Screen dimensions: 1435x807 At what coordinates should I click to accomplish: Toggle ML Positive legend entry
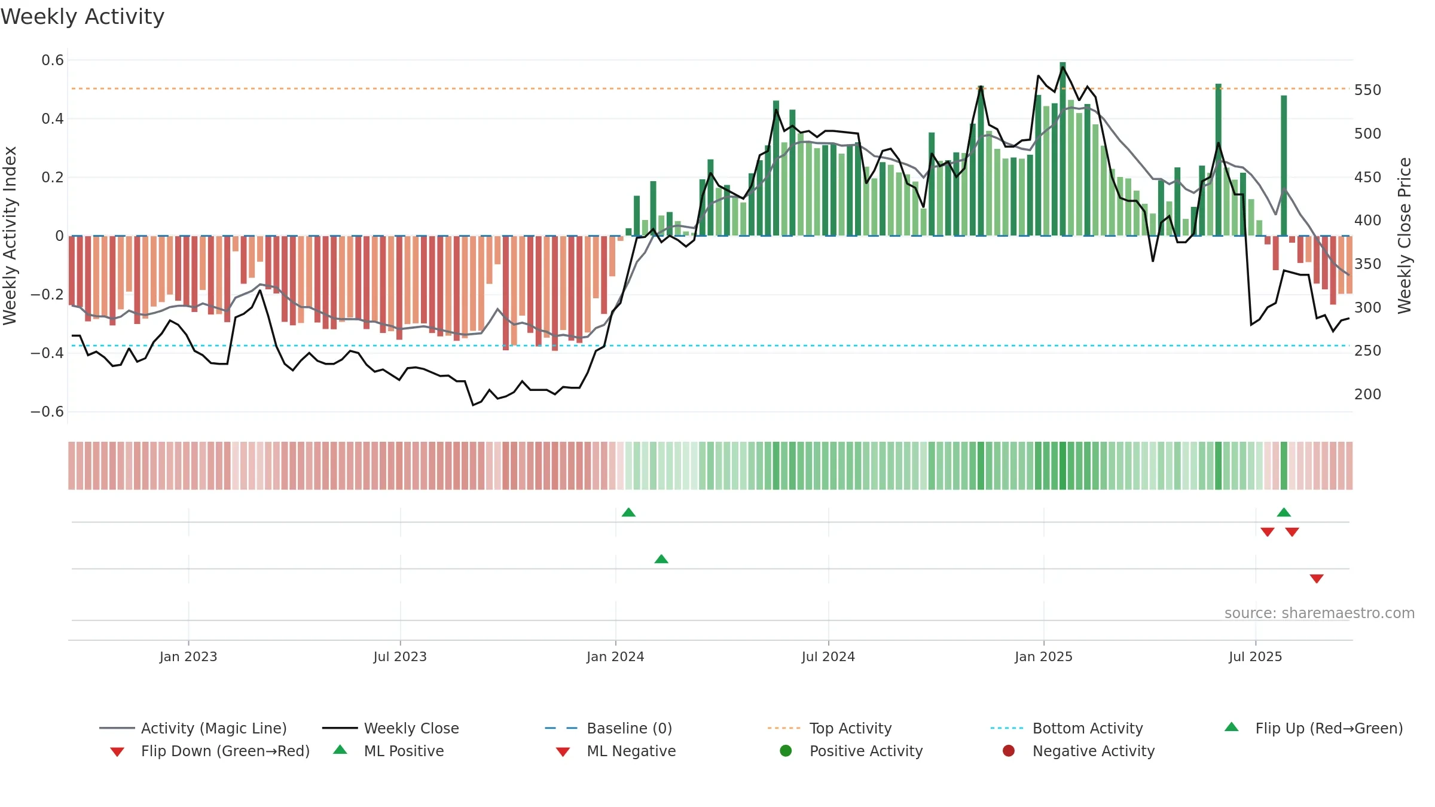(x=389, y=751)
